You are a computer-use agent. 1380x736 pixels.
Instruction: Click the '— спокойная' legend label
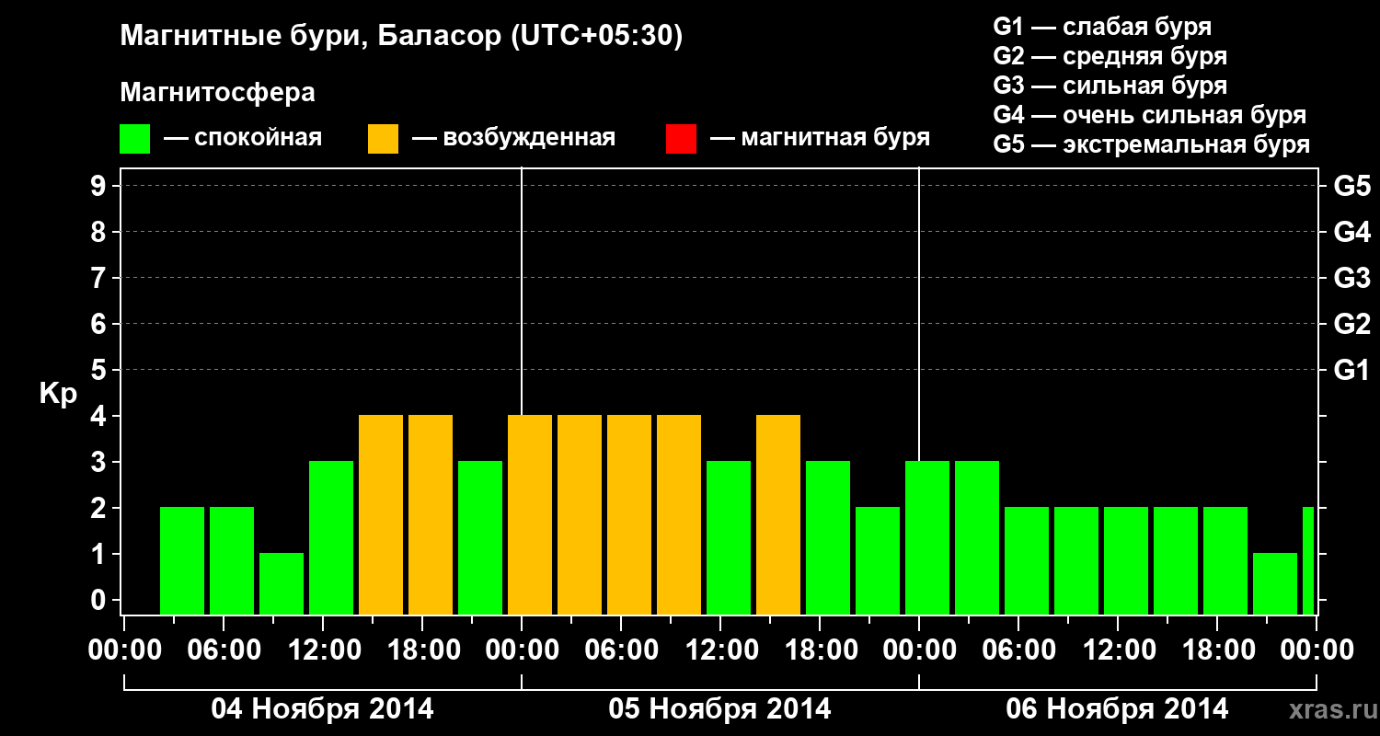[x=243, y=139]
